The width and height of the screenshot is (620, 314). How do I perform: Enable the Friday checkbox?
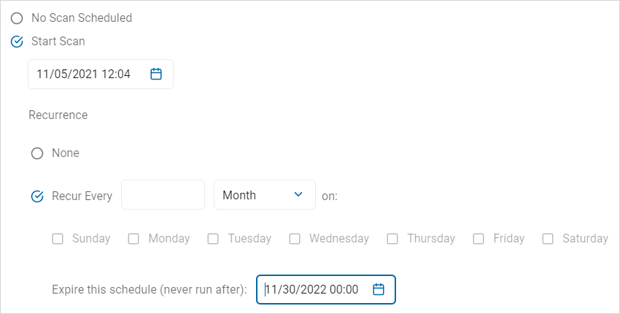click(478, 238)
